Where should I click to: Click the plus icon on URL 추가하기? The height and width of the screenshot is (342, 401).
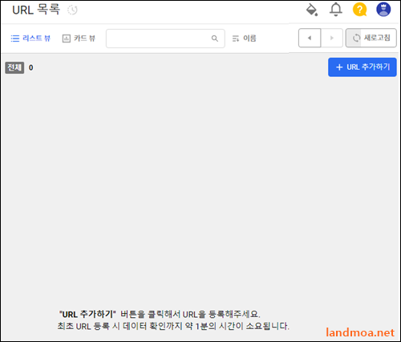click(x=339, y=67)
